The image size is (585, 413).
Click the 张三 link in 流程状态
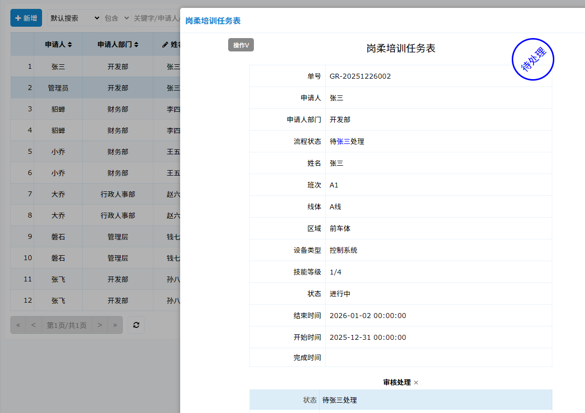pyautogui.click(x=343, y=141)
